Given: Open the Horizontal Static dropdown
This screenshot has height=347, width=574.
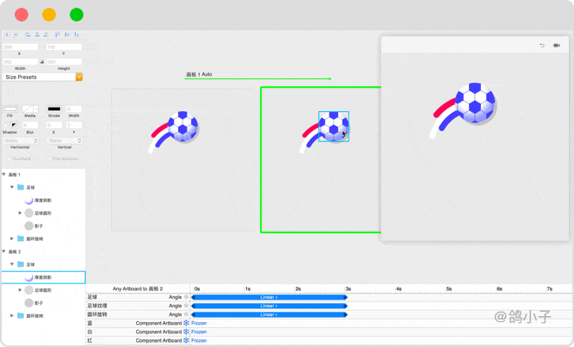Looking at the screenshot, I should pyautogui.click(x=21, y=140).
